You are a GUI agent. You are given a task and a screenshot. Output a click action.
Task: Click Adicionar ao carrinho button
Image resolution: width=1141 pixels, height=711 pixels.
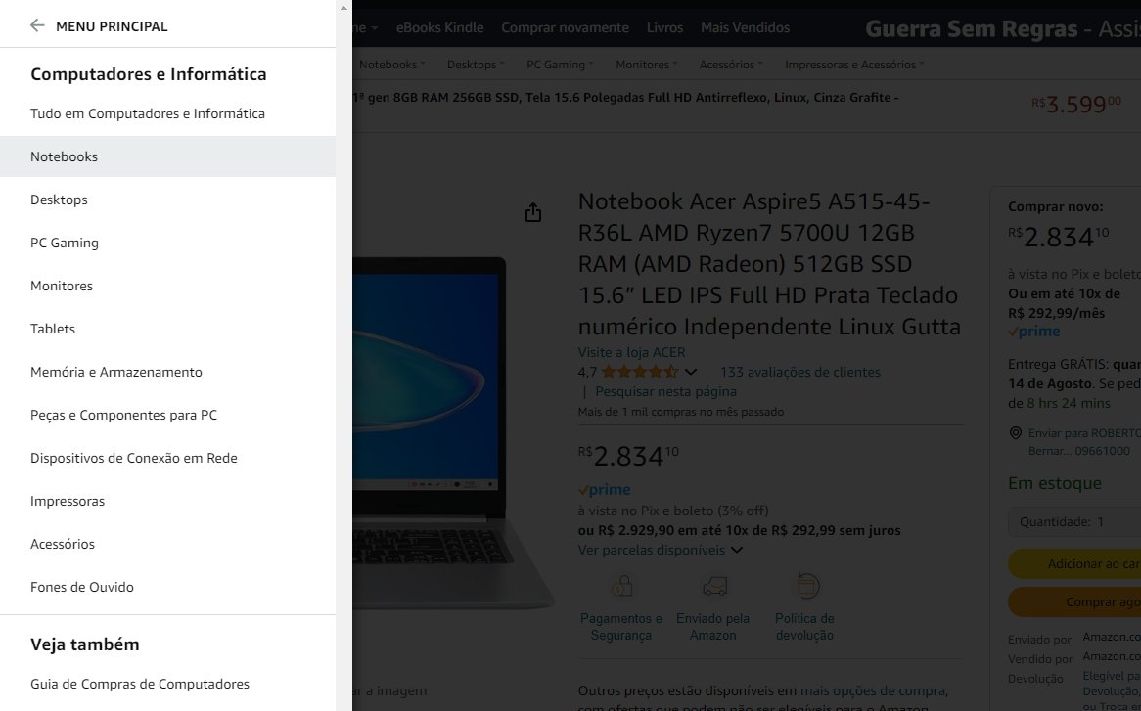tap(1074, 563)
